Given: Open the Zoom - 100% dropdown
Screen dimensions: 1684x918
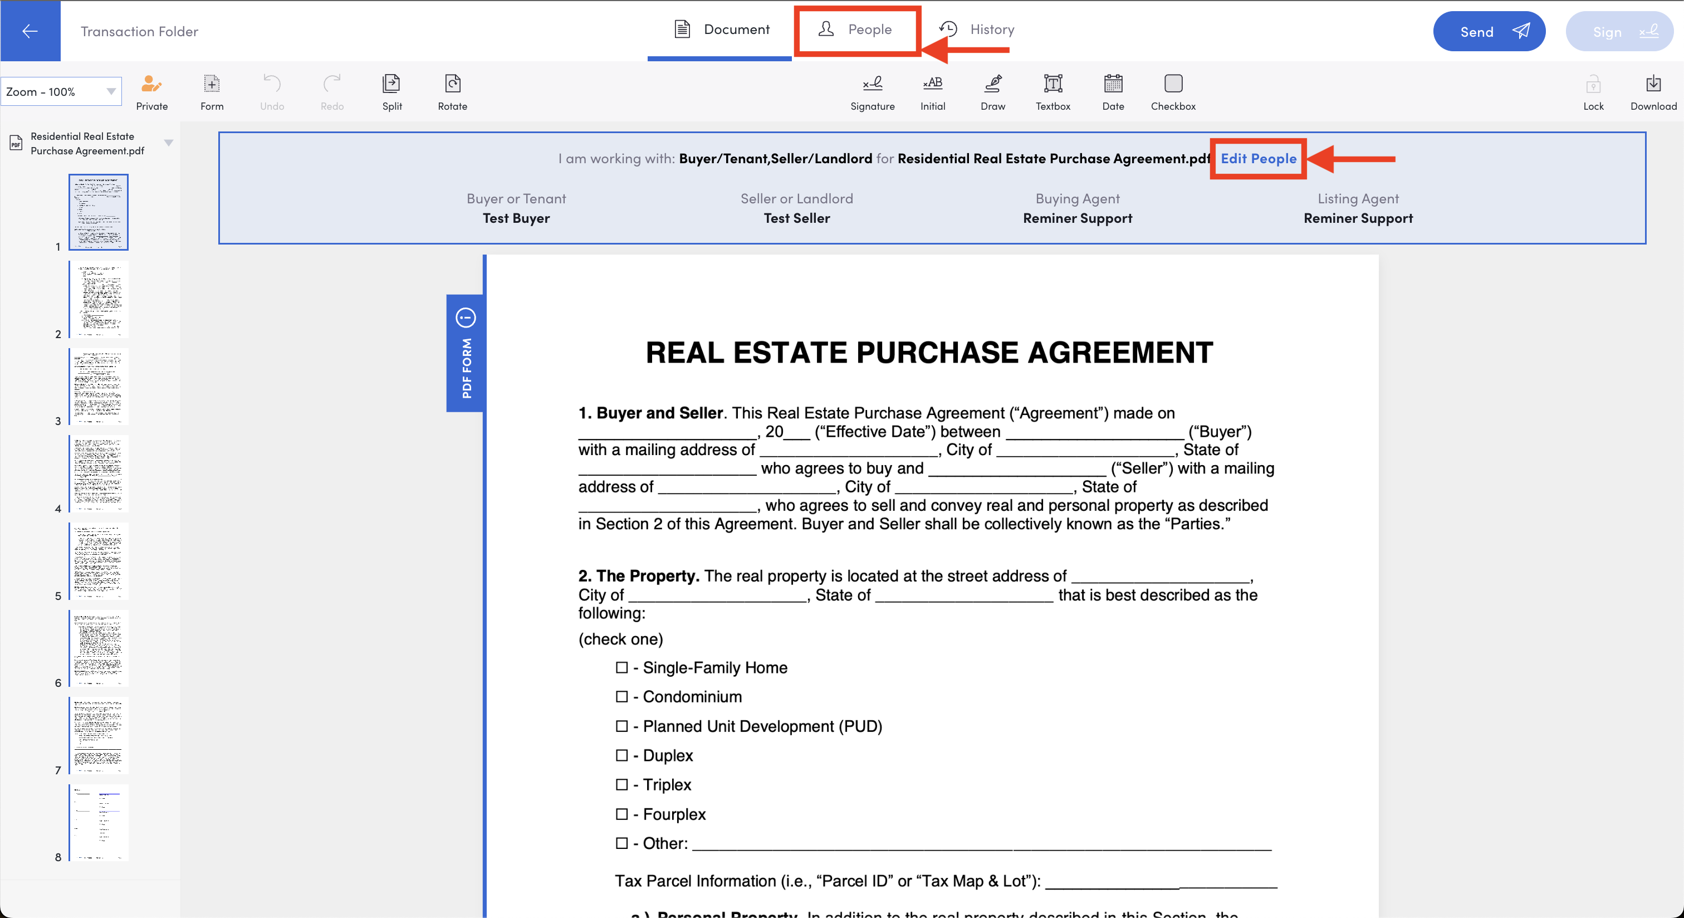Looking at the screenshot, I should pyautogui.click(x=61, y=92).
